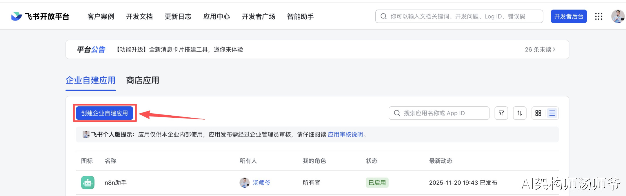Click the n8n助手 robot app icon
The height and width of the screenshot is (196, 626).
click(88, 183)
